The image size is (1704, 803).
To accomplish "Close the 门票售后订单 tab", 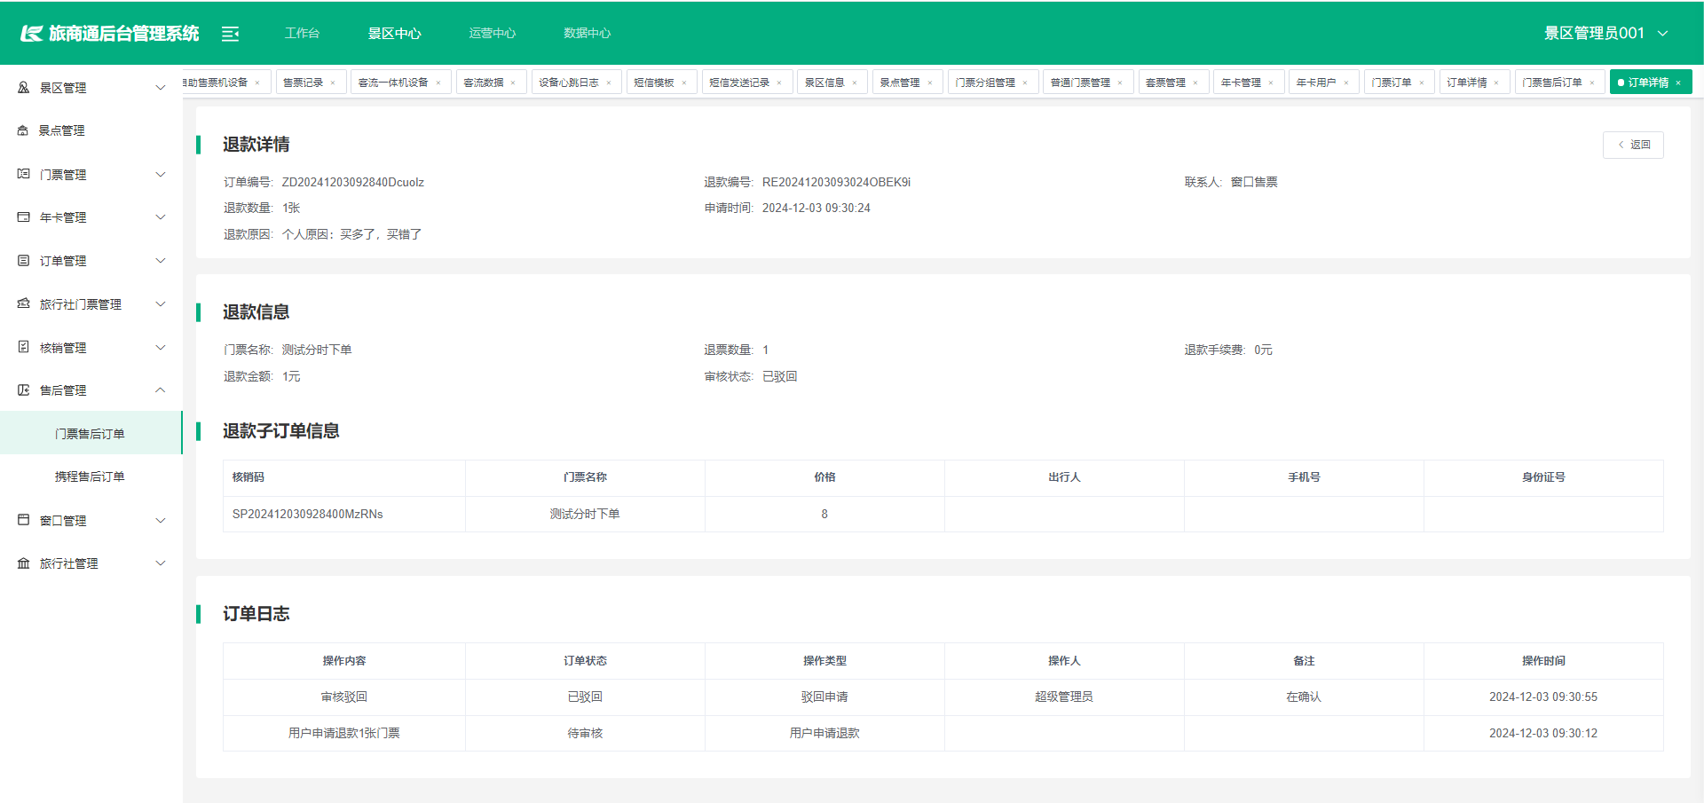I will pyautogui.click(x=1592, y=83).
